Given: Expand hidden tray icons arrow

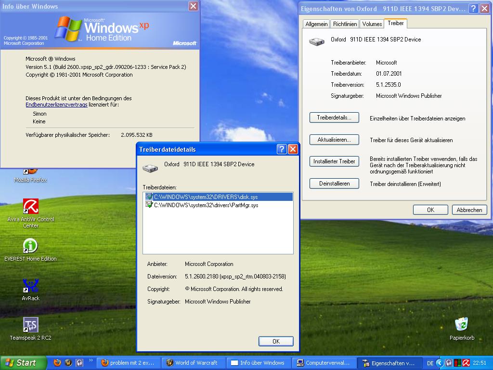Looking at the screenshot, I should tap(440, 363).
